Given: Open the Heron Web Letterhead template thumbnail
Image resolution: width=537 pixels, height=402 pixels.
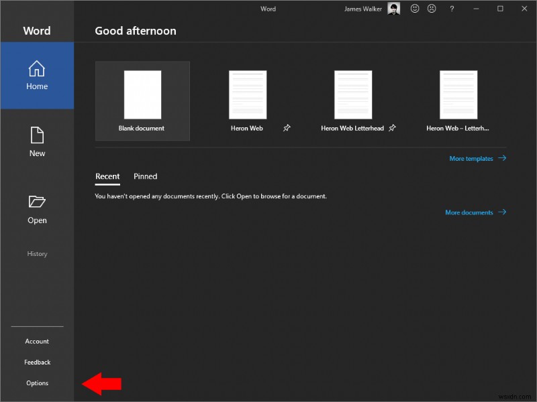Looking at the screenshot, I should click(352, 94).
